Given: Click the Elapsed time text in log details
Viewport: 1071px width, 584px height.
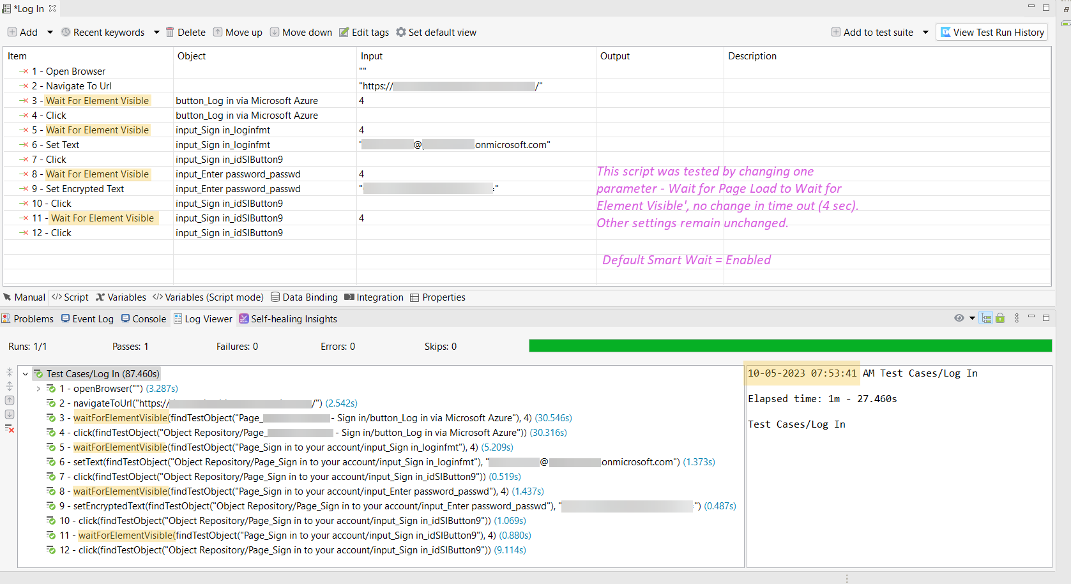Looking at the screenshot, I should click(823, 399).
